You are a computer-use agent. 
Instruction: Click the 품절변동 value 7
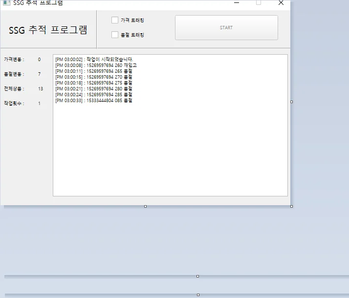click(x=40, y=74)
